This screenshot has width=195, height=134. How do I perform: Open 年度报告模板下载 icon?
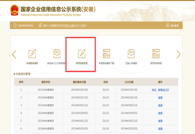107,54
